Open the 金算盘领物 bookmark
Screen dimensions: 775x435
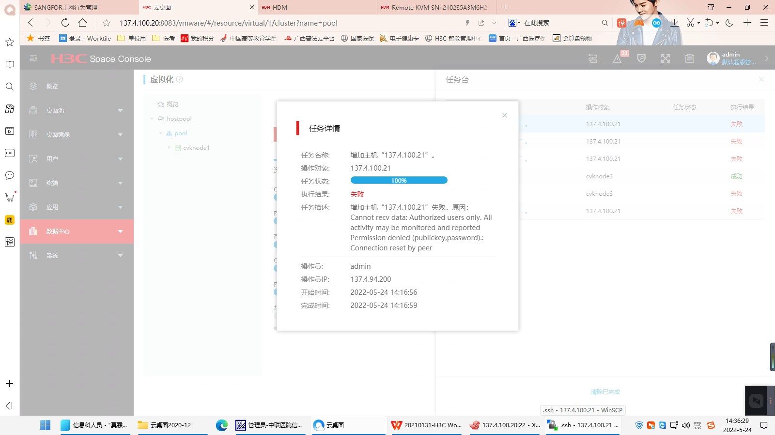573,38
